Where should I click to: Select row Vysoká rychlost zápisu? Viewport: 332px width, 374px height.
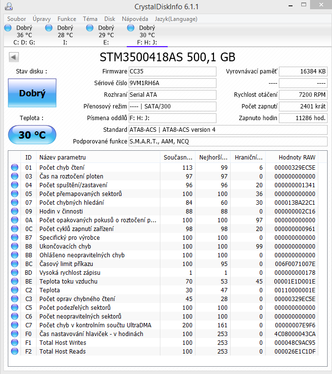tap(163, 273)
